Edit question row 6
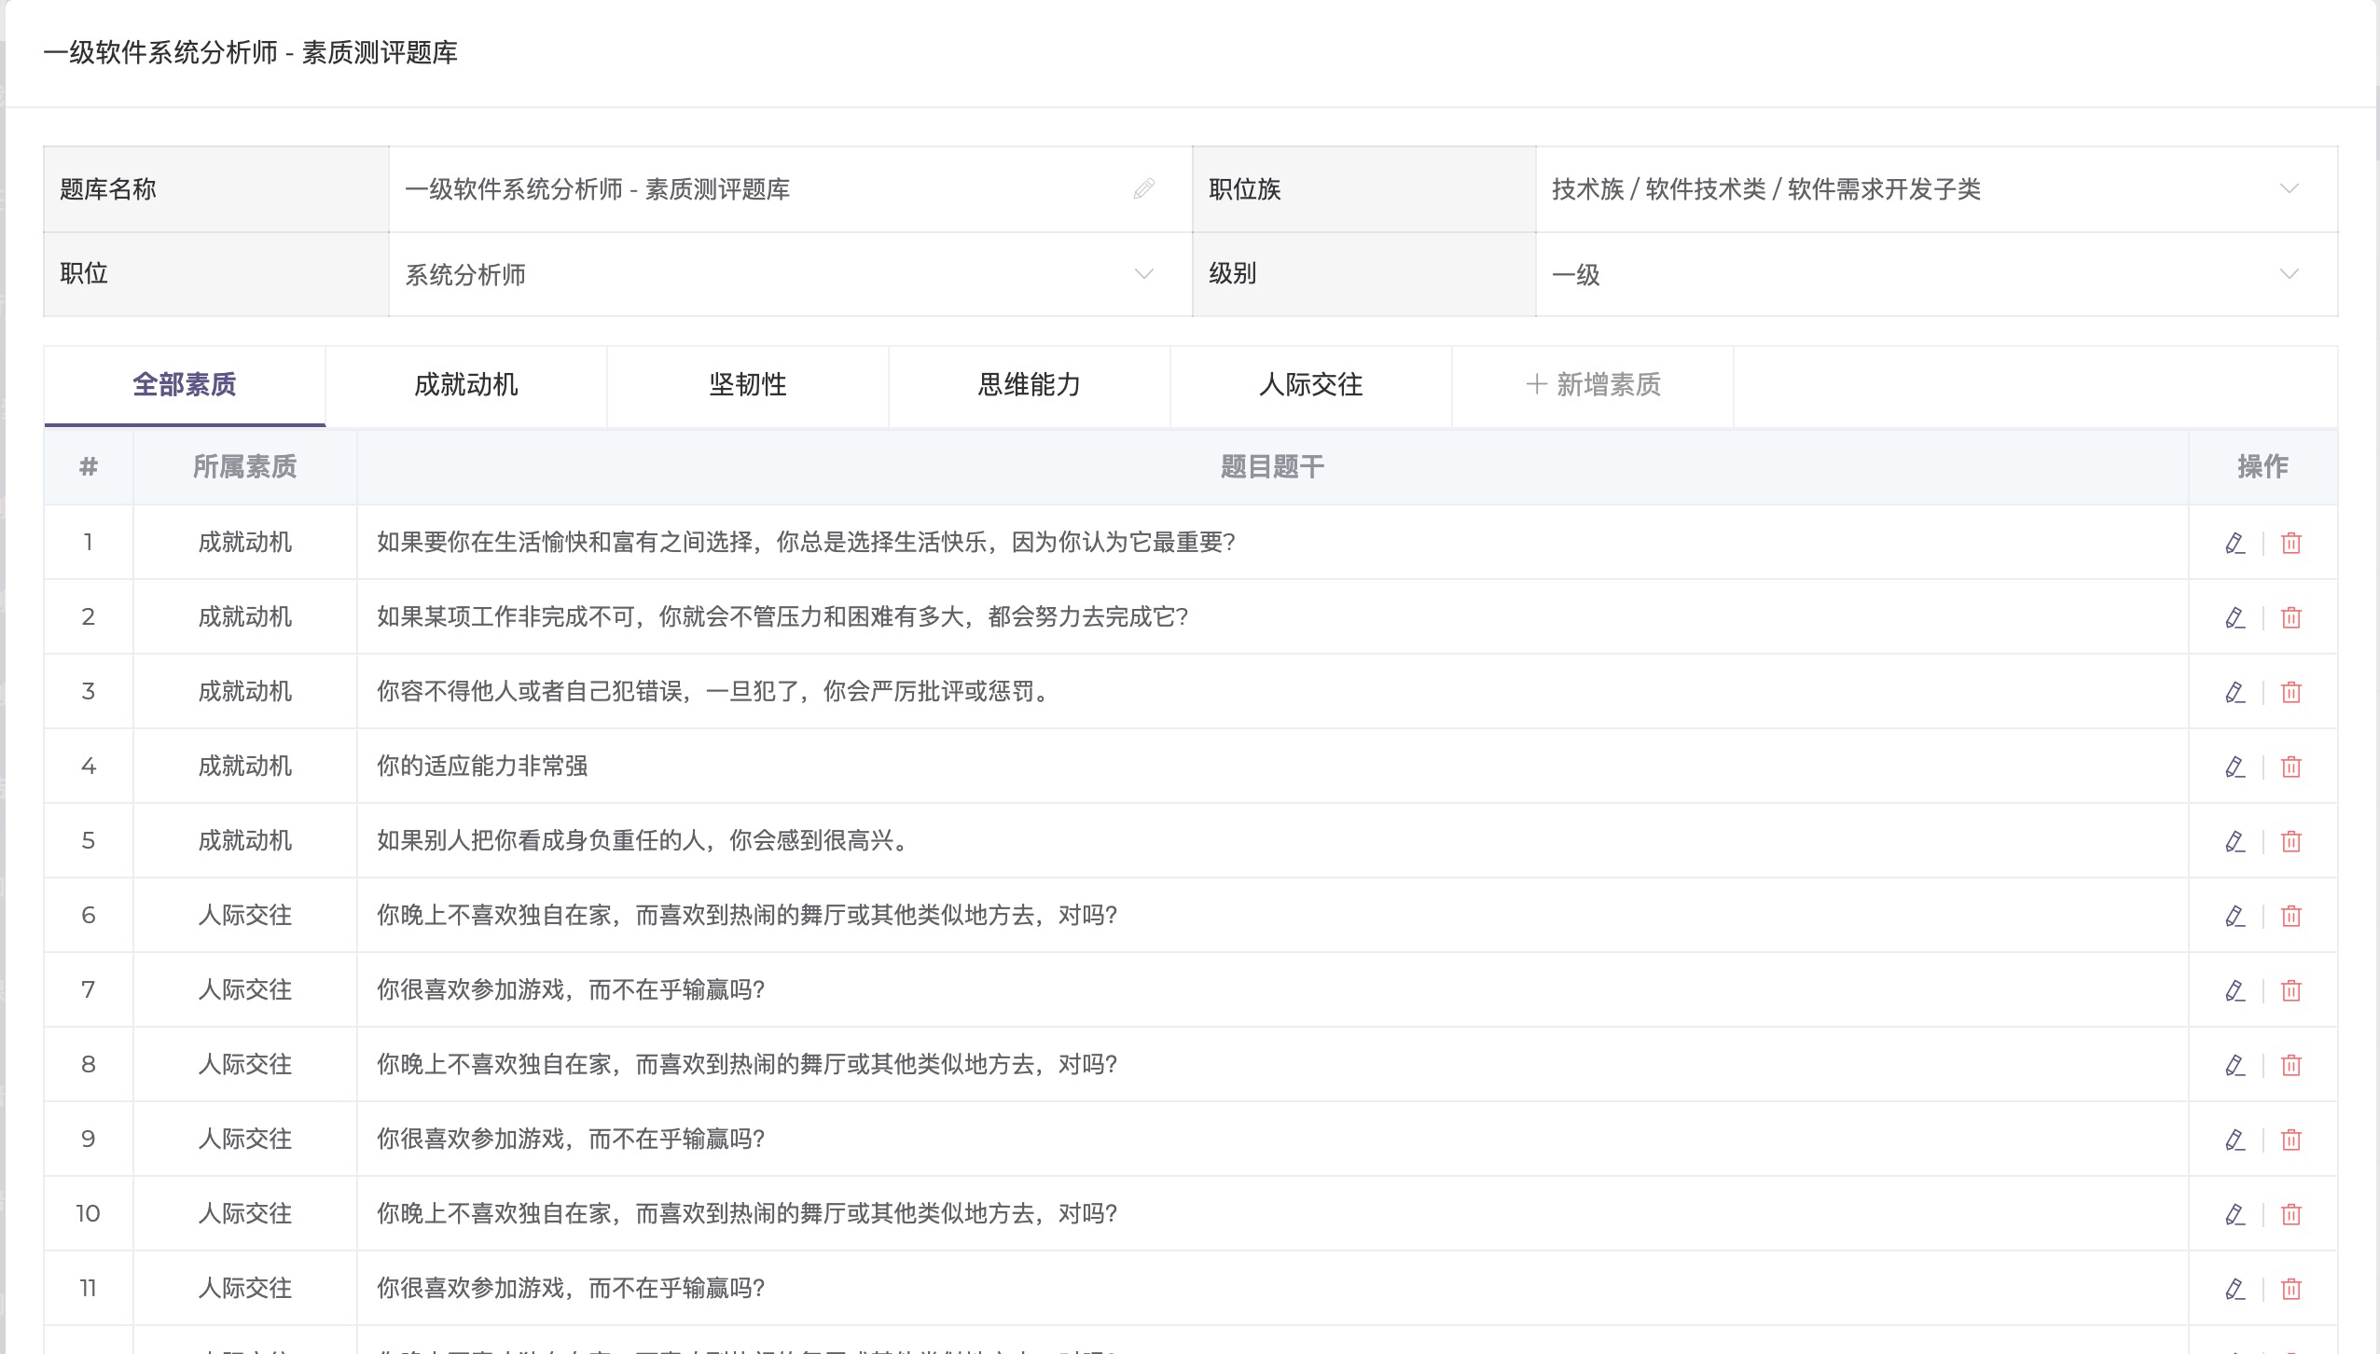Viewport: 2380px width, 1354px height. pos(2235,916)
